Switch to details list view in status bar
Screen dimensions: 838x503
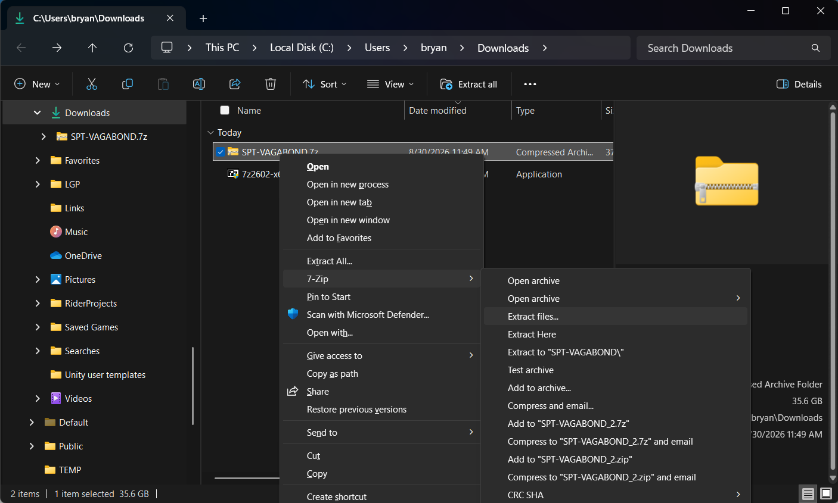click(808, 493)
